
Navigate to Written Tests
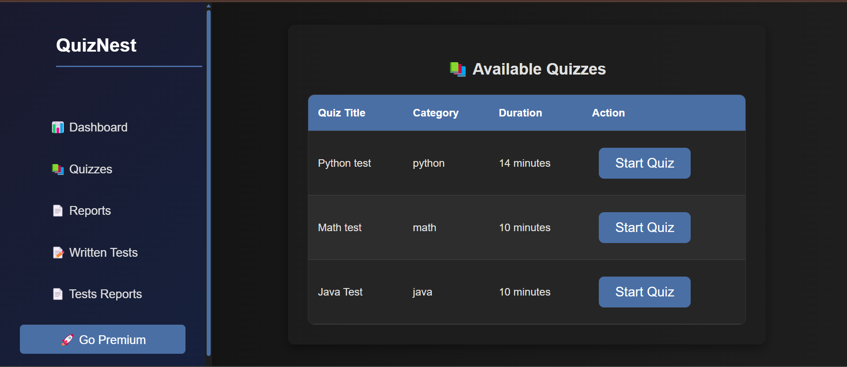coord(103,253)
